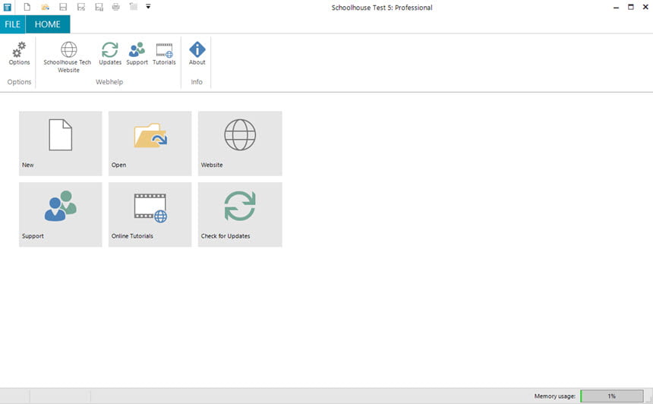Click the Updates ribbon icon

(x=110, y=54)
